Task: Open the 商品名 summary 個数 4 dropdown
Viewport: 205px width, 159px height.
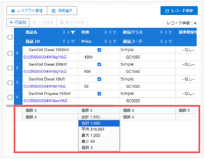Action: coord(50,110)
